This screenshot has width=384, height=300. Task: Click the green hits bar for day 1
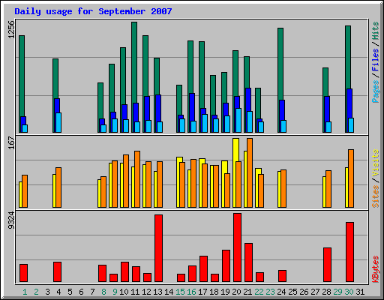[22, 76]
